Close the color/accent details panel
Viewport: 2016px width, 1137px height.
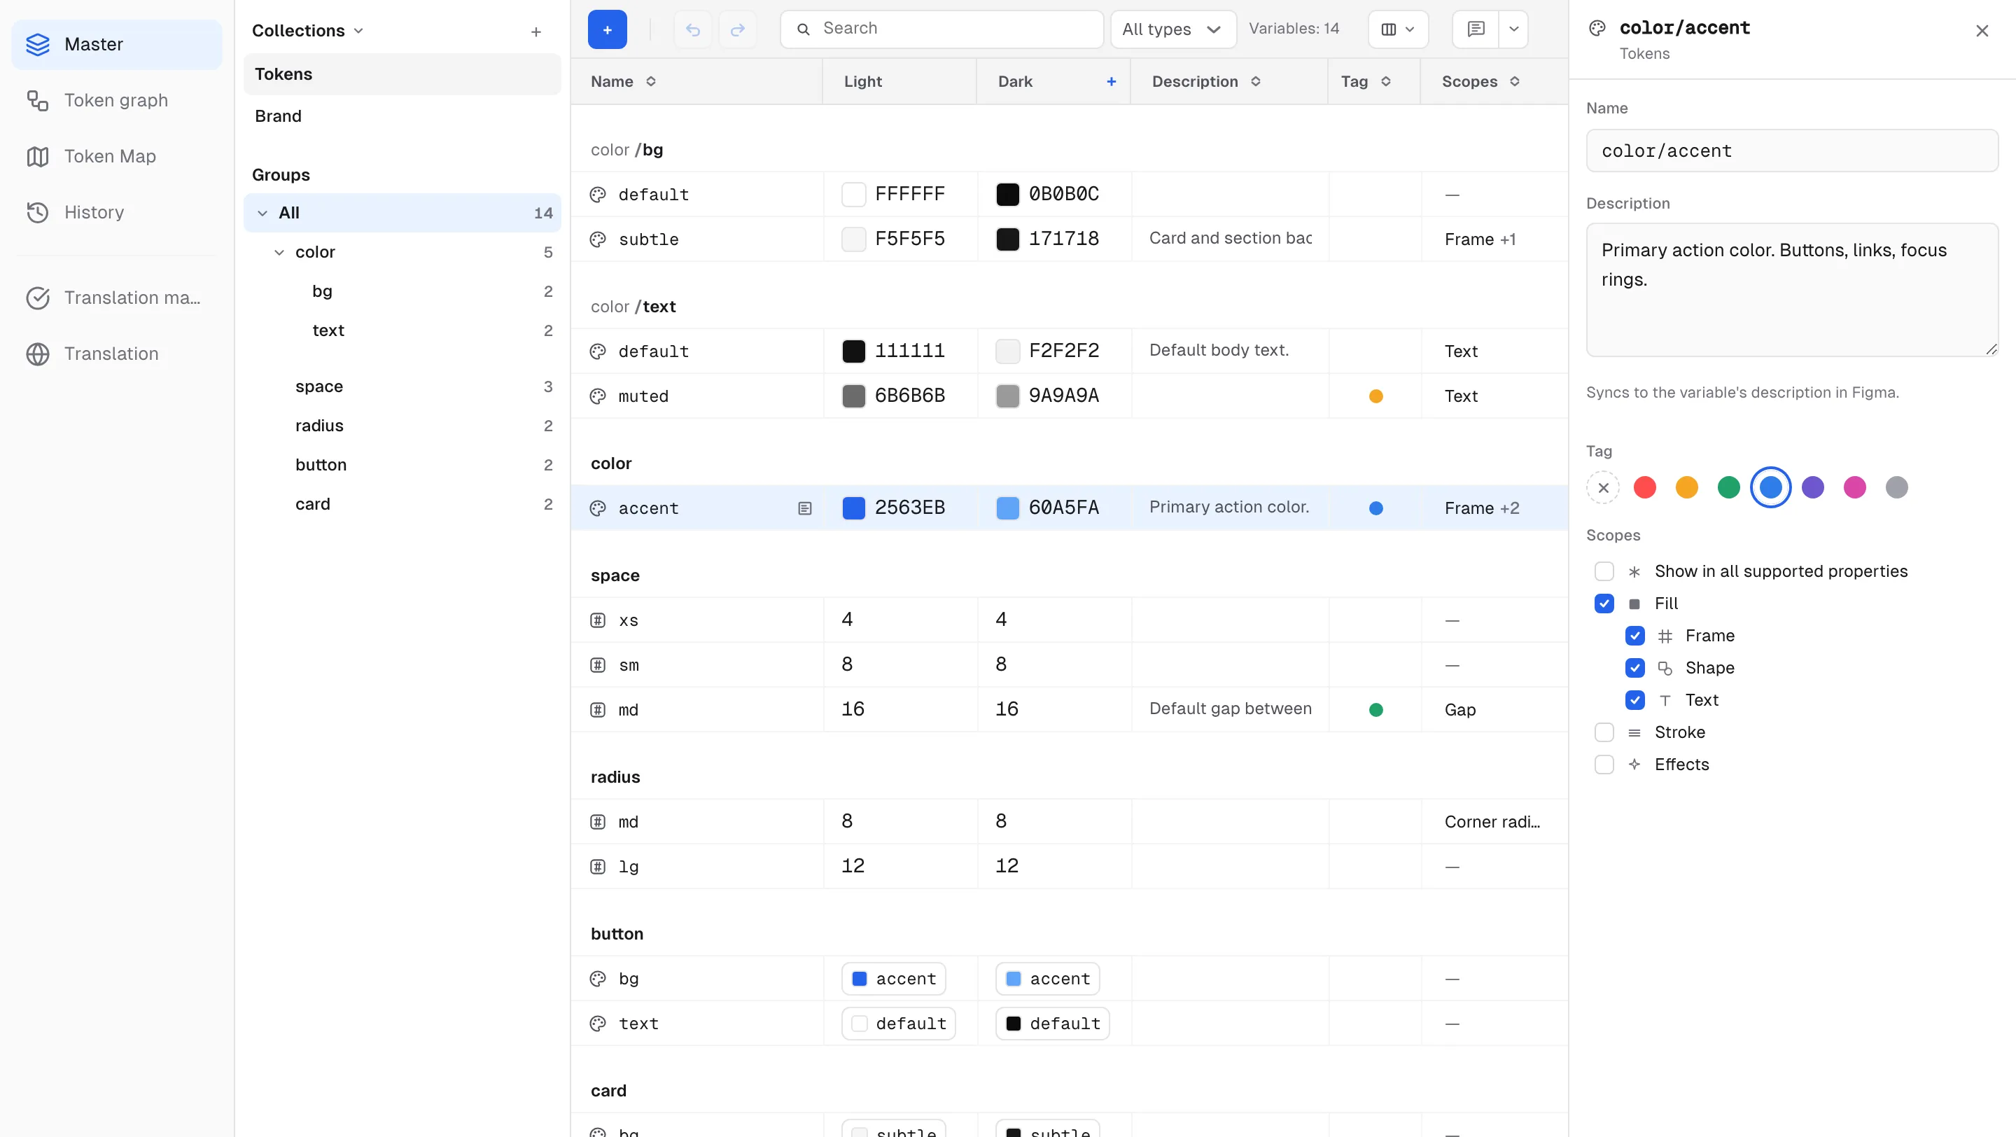1982,31
